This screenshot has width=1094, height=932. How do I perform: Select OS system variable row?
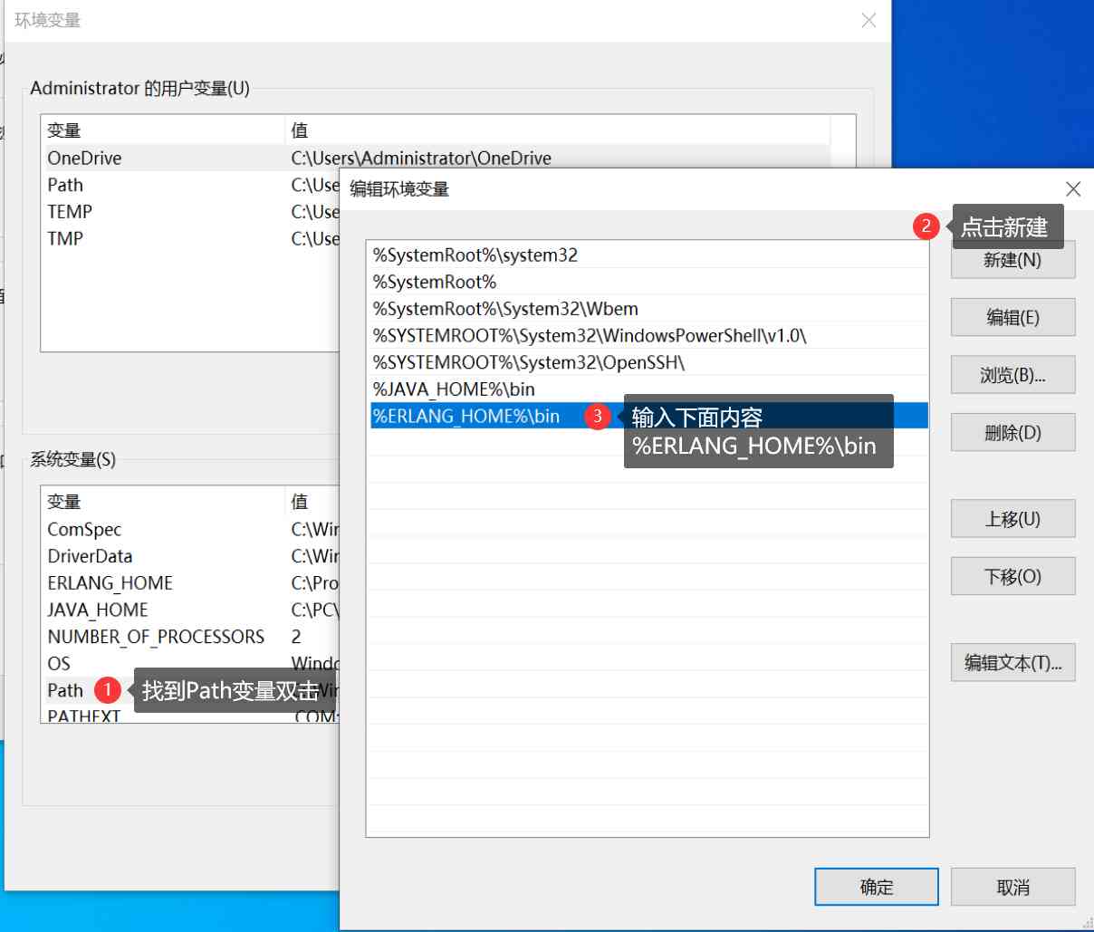point(192,664)
